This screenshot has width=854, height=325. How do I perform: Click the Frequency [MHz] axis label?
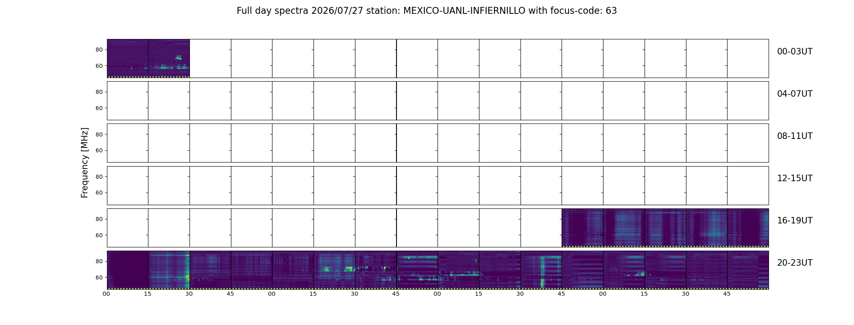85,162
